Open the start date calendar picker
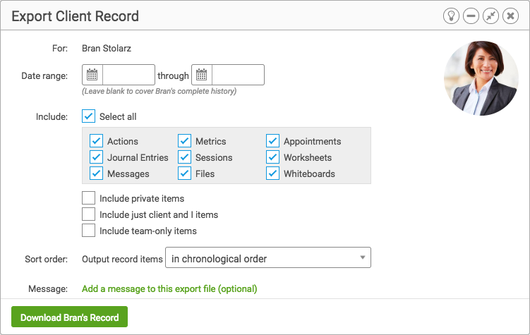The height and width of the screenshot is (335, 530). tap(92, 75)
